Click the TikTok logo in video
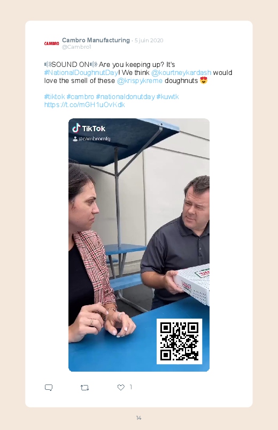 click(x=89, y=128)
